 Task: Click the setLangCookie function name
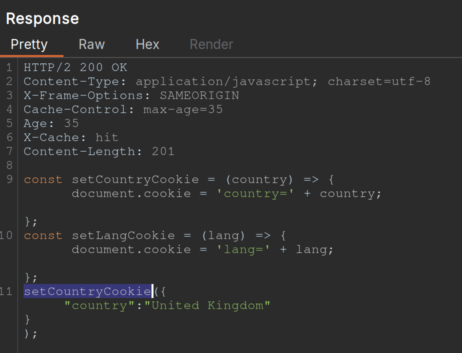click(123, 235)
